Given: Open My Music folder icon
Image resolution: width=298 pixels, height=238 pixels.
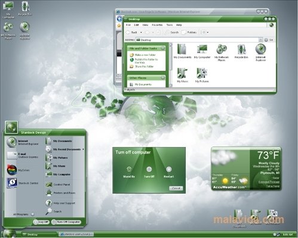Looking at the screenshot, I should tap(182, 76).
